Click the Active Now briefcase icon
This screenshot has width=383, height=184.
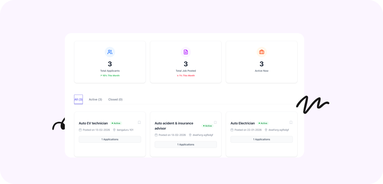click(x=261, y=52)
